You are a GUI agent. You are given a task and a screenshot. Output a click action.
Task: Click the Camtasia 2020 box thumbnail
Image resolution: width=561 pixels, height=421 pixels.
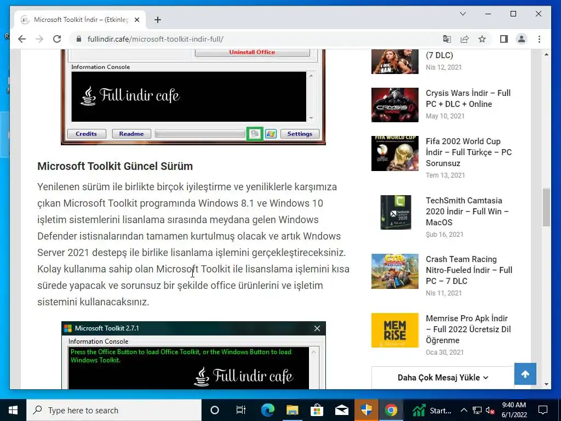[396, 212]
